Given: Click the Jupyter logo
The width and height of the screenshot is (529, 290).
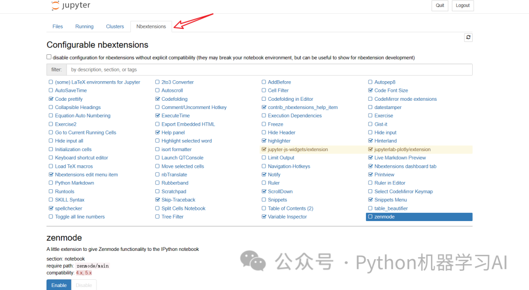Looking at the screenshot, I should click(x=71, y=6).
